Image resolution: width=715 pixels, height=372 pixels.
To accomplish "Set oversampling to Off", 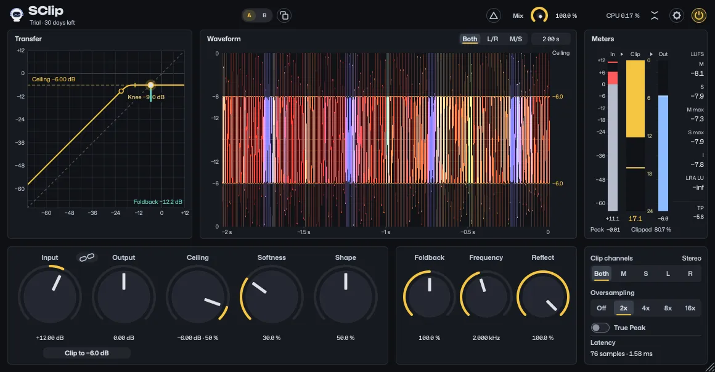I will (602, 308).
